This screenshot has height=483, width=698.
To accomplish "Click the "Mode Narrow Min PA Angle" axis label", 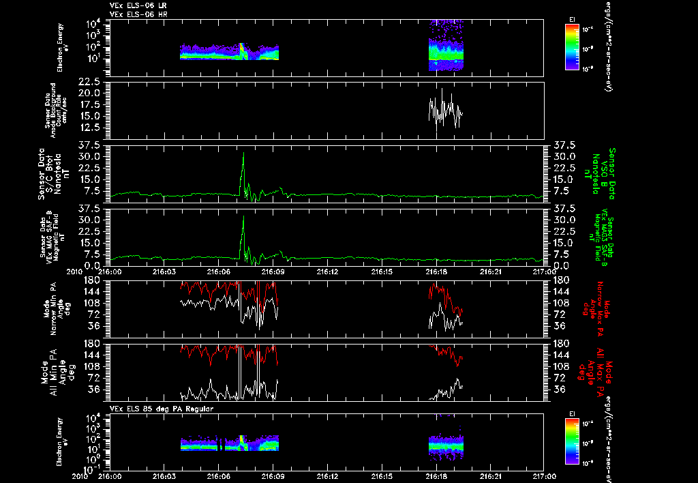I will click(x=57, y=309).
